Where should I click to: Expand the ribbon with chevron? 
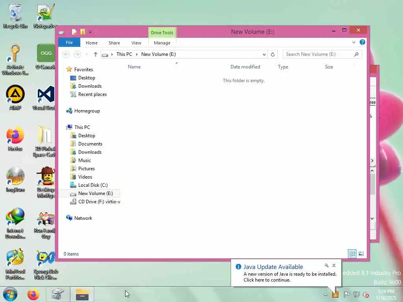[354, 42]
